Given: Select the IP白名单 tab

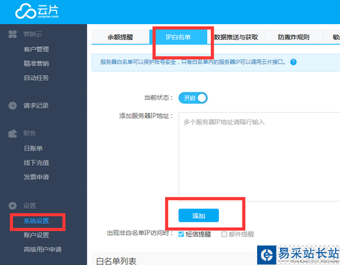Looking at the screenshot, I should click(178, 37).
